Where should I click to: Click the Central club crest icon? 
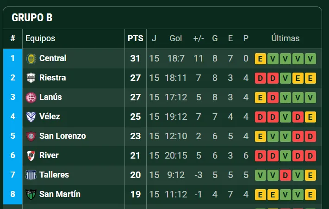tap(31, 59)
